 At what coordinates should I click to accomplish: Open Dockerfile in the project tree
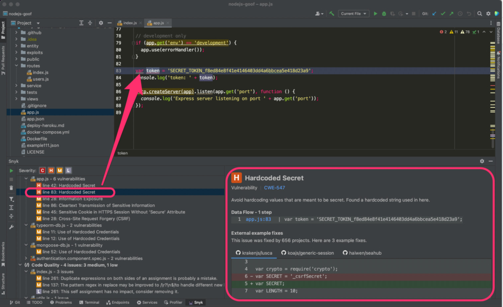(34, 139)
